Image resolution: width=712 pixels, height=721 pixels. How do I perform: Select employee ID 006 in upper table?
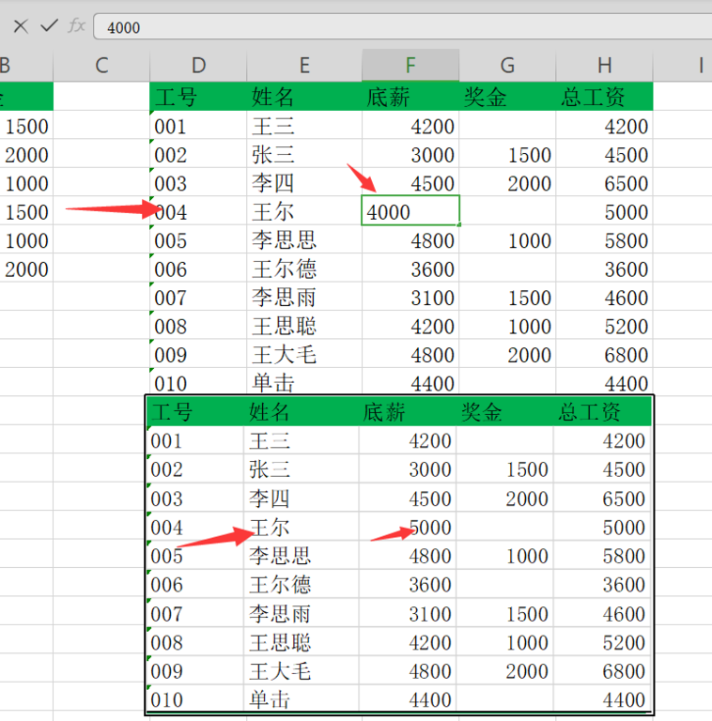(171, 269)
